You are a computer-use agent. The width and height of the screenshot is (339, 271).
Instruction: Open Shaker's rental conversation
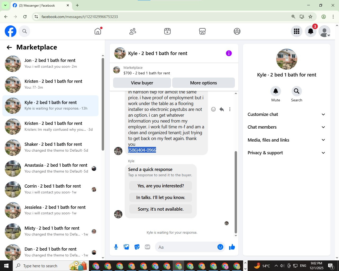tap(50, 147)
